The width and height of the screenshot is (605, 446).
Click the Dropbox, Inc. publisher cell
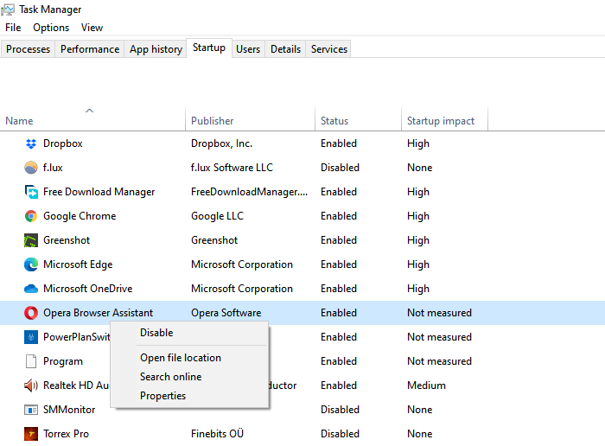click(221, 143)
